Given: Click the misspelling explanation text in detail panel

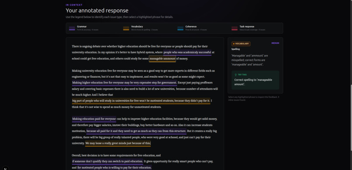Looking at the screenshot, I should click(x=250, y=60).
